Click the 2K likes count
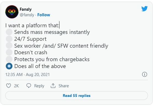The image size is (154, 106). click(16, 86)
